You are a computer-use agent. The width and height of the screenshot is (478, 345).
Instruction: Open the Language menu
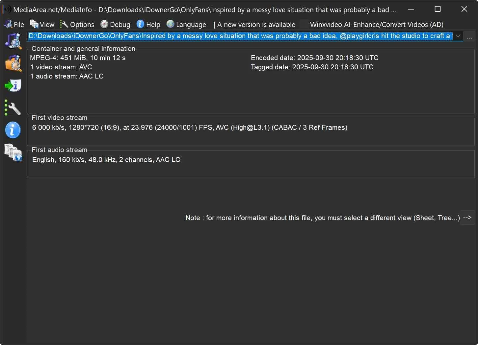click(187, 25)
